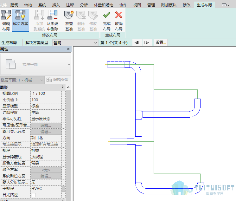The width and height of the screenshot is (236, 201).
Task: Go to previous solution arrow
Action: coord(137,42)
